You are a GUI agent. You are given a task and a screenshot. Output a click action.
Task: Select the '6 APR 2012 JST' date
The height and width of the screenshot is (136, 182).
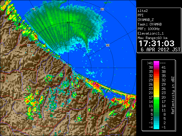(160, 50)
